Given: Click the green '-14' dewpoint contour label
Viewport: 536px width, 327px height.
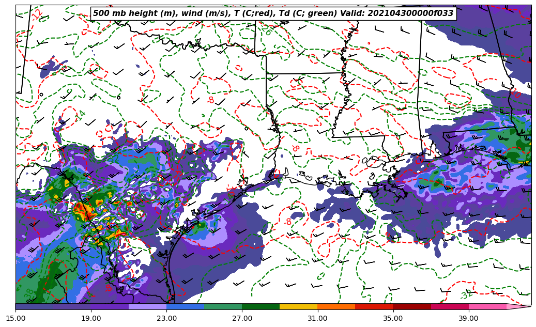Looking at the screenshot, I should click(79, 117).
